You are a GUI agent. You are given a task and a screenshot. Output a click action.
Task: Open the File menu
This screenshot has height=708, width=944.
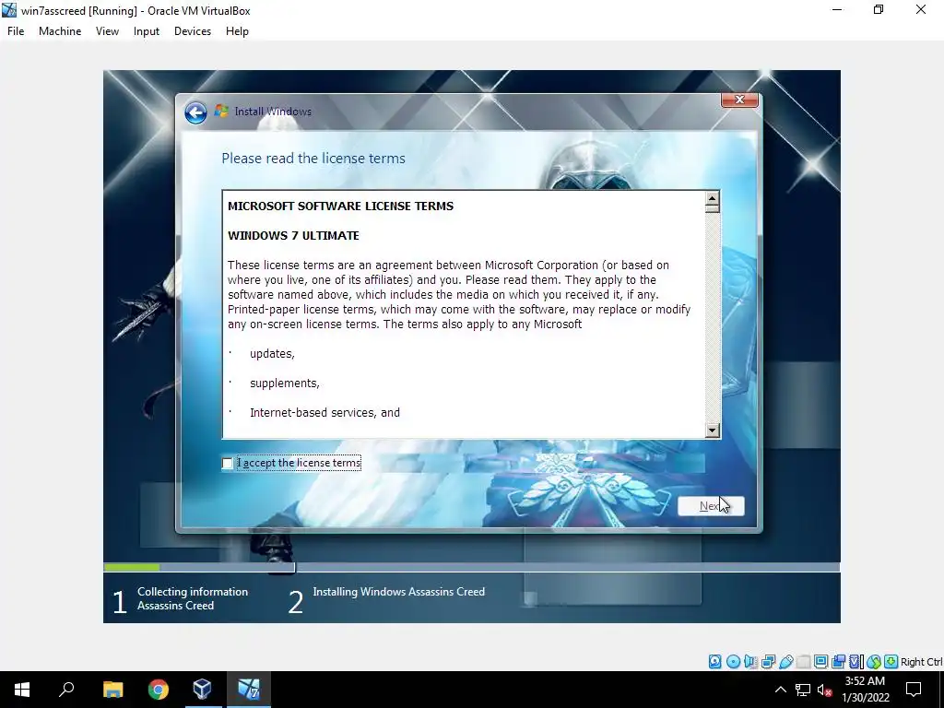(16, 31)
